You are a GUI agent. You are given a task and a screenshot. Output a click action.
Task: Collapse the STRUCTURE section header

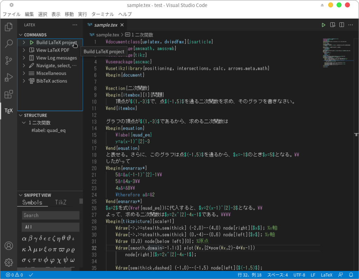click(x=35, y=115)
